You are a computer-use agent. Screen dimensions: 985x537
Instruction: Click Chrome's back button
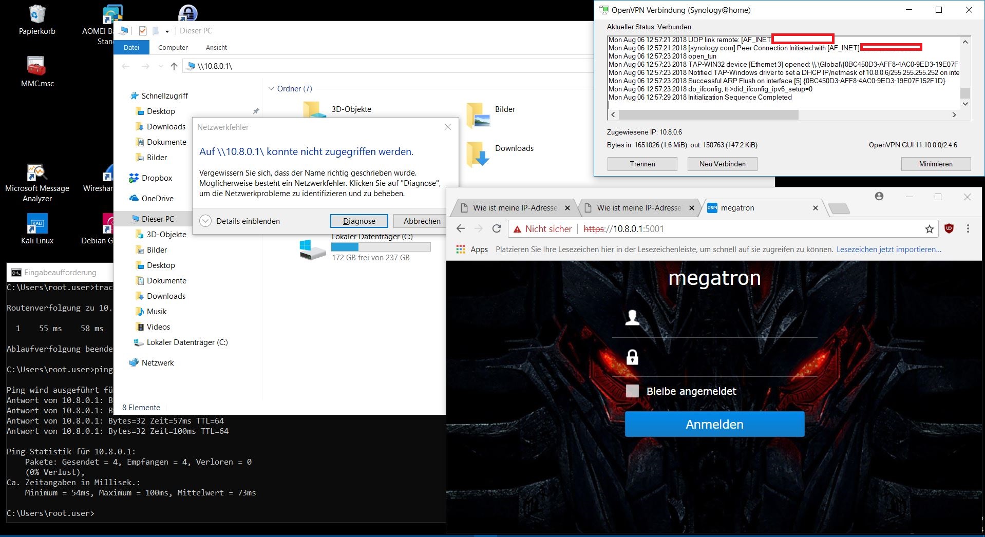click(x=461, y=229)
